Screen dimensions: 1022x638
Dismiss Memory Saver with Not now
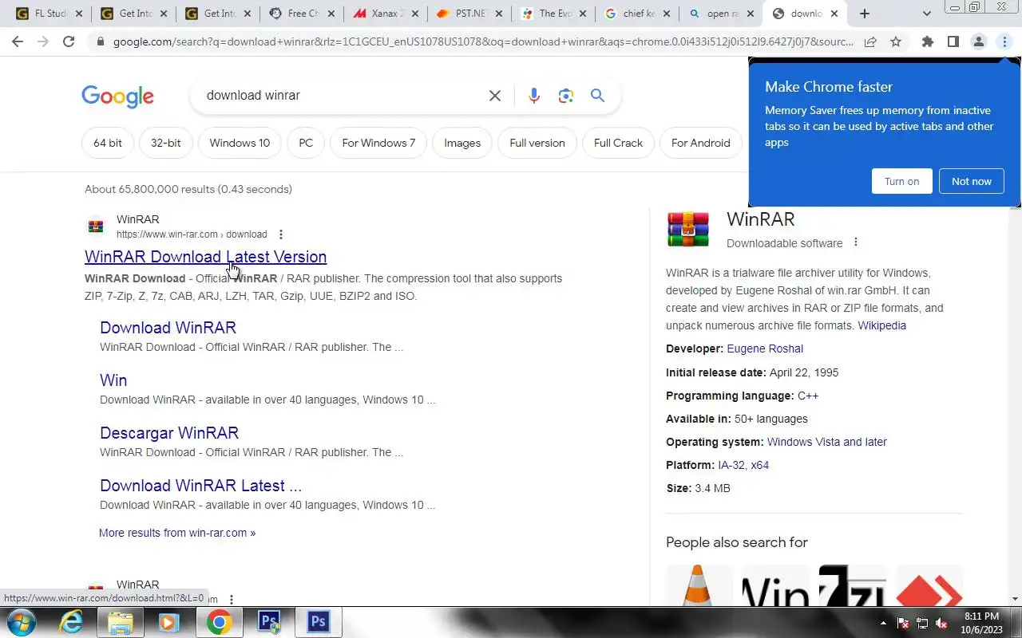[x=971, y=181]
